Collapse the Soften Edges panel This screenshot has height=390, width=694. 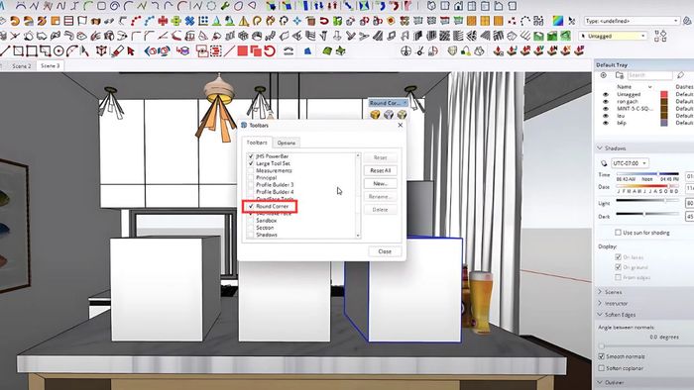click(600, 315)
